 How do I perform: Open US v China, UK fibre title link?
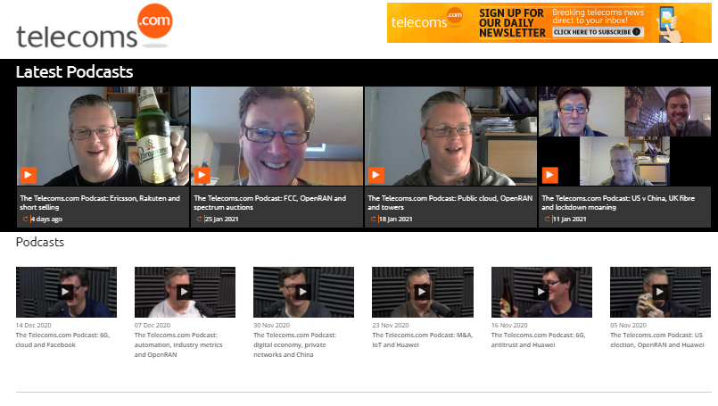[624, 203]
